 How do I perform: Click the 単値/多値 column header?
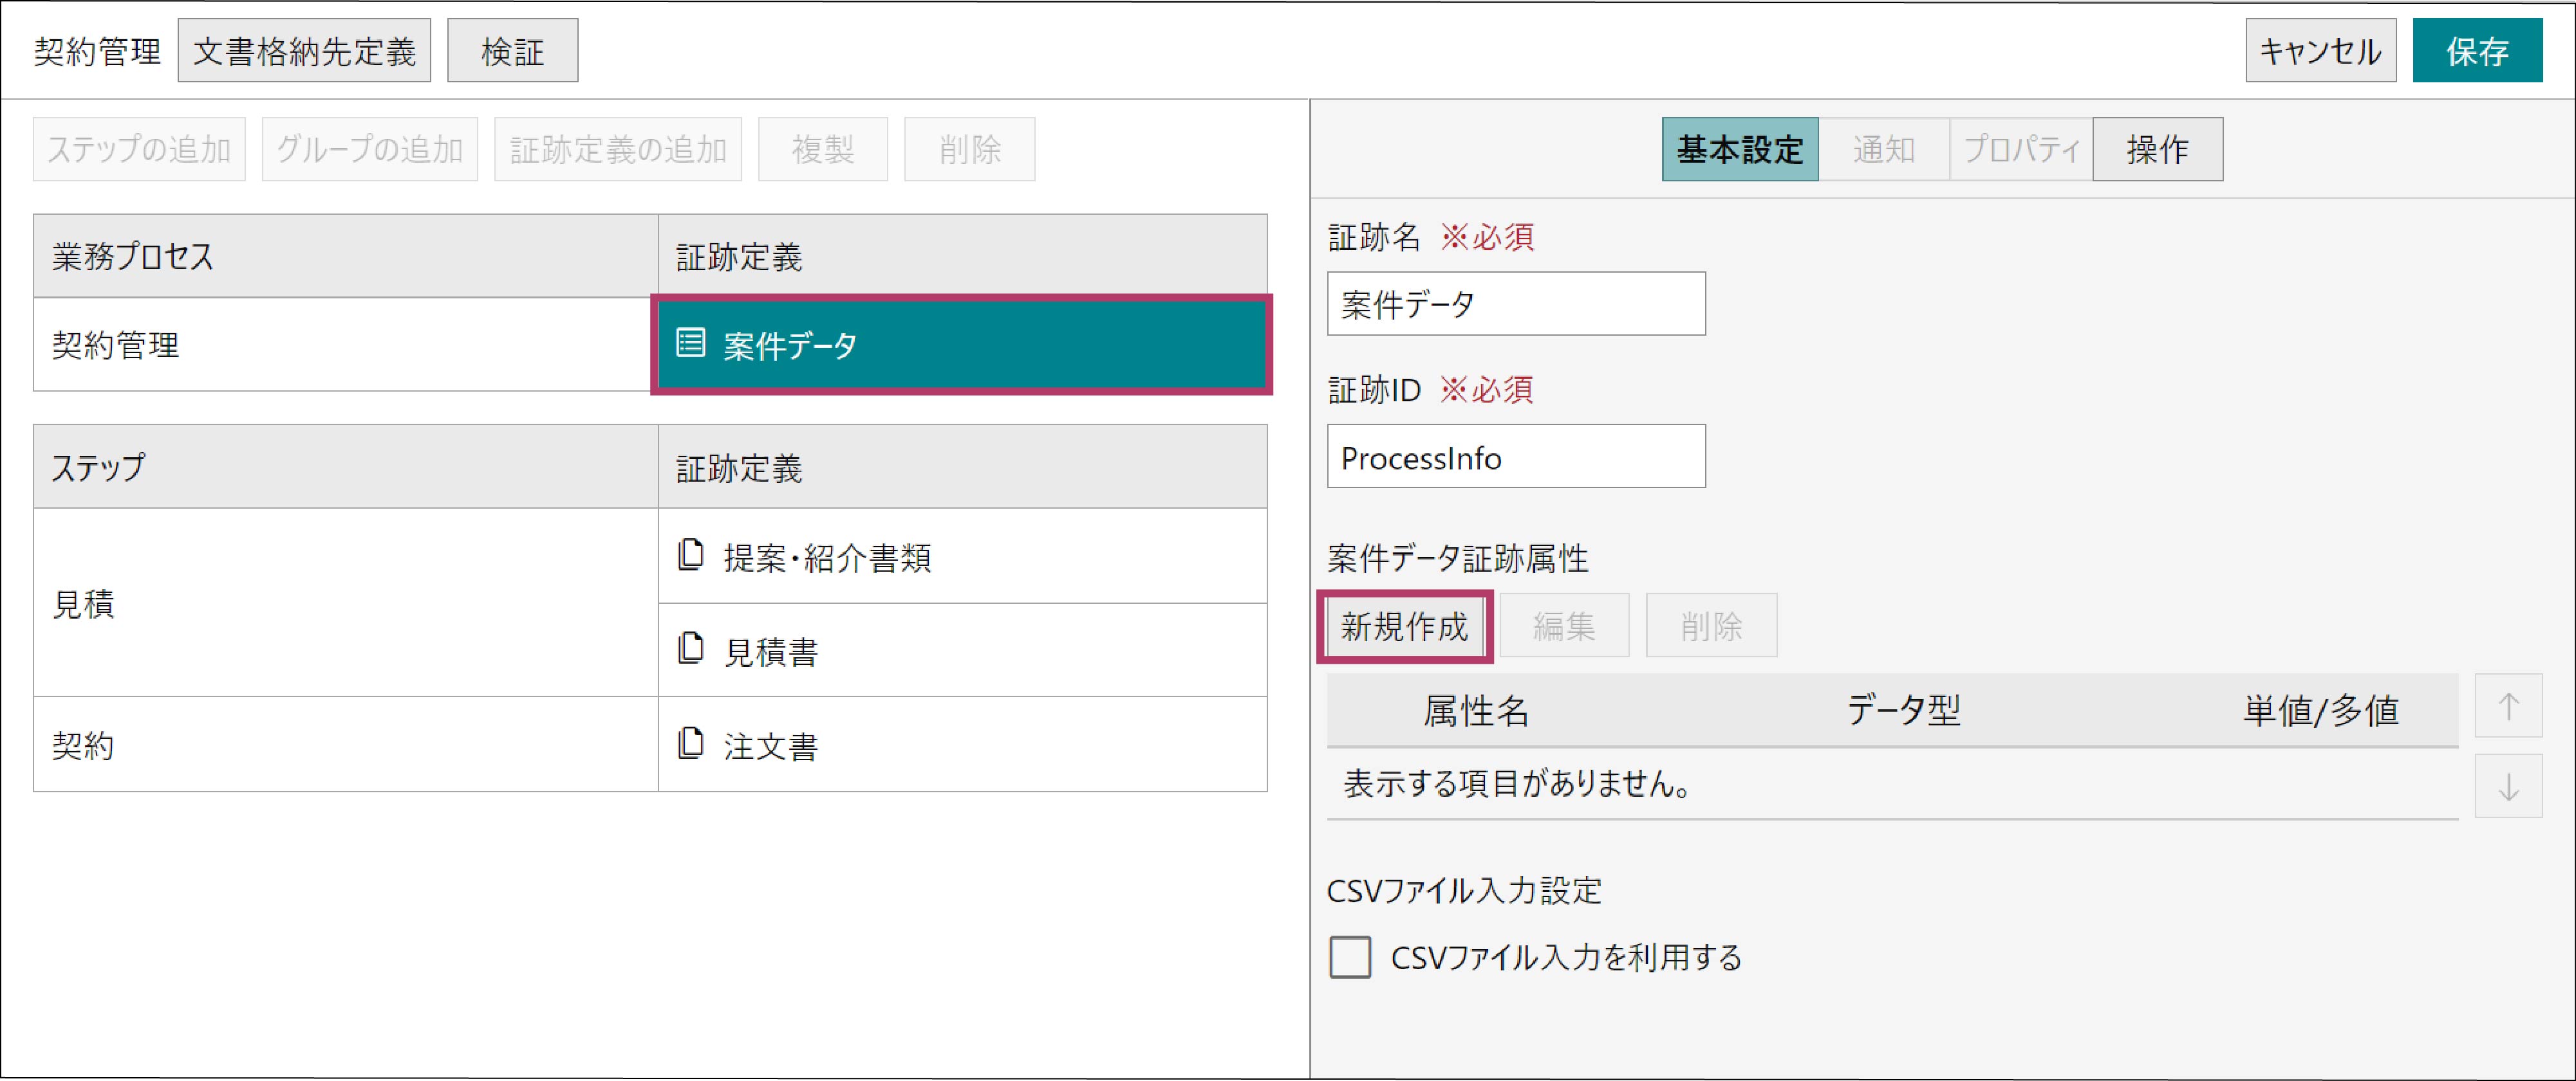coord(2321,711)
